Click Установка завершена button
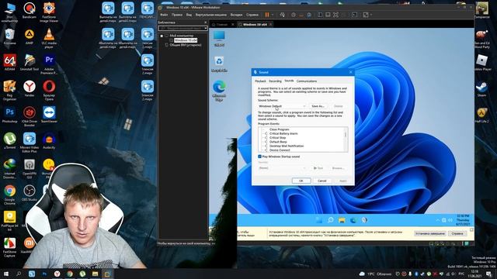 [430, 233]
